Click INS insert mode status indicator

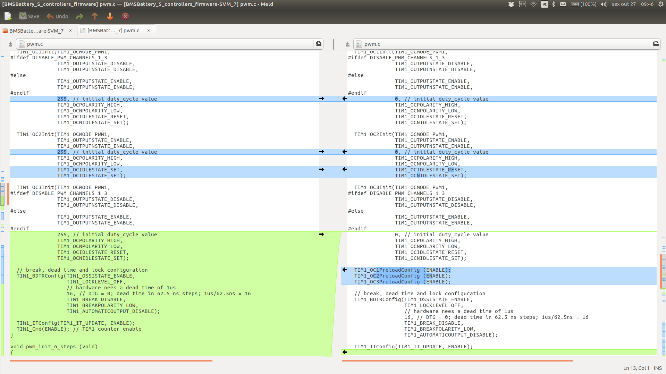point(658,368)
